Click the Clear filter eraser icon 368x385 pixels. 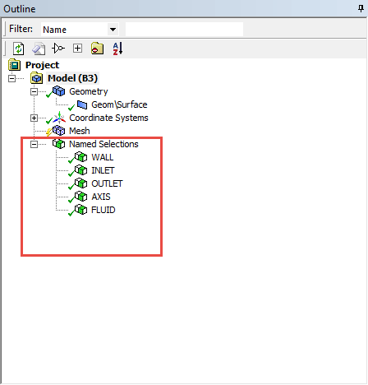pyautogui.click(x=39, y=49)
